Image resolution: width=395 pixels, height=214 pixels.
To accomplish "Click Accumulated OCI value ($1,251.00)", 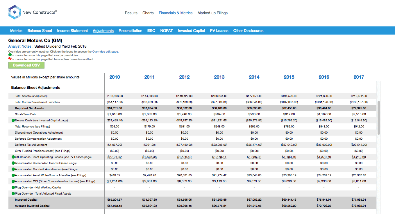I will pyautogui.click(x=115, y=181).
